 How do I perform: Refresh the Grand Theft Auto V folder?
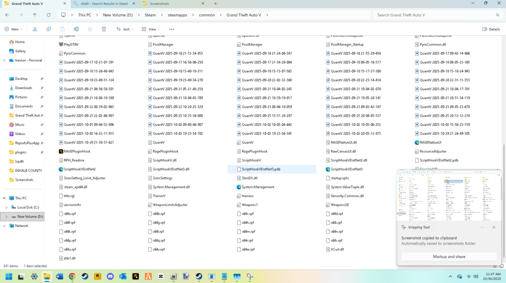[49, 15]
